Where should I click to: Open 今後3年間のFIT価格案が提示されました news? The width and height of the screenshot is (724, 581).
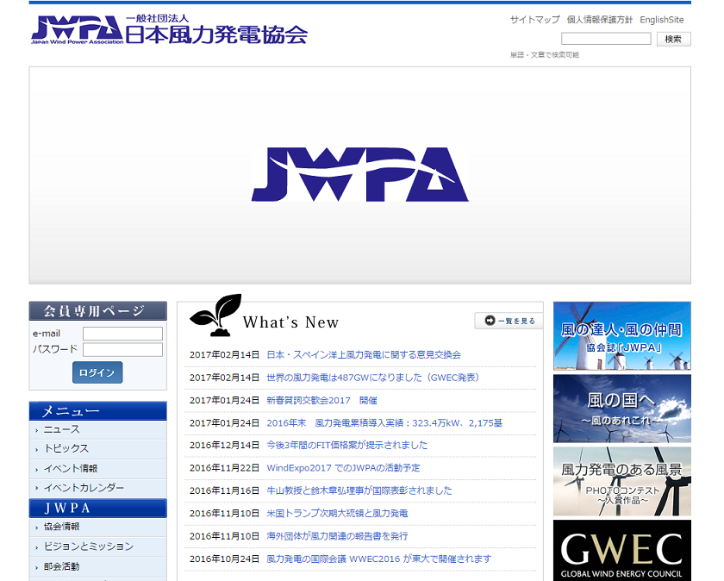[x=347, y=445]
